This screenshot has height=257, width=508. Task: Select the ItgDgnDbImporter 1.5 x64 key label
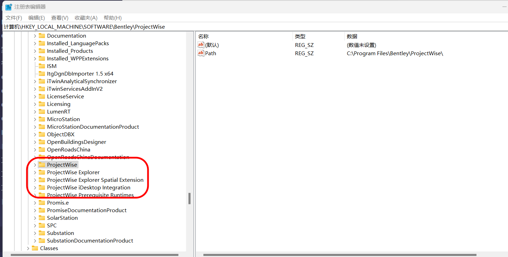(80, 73)
